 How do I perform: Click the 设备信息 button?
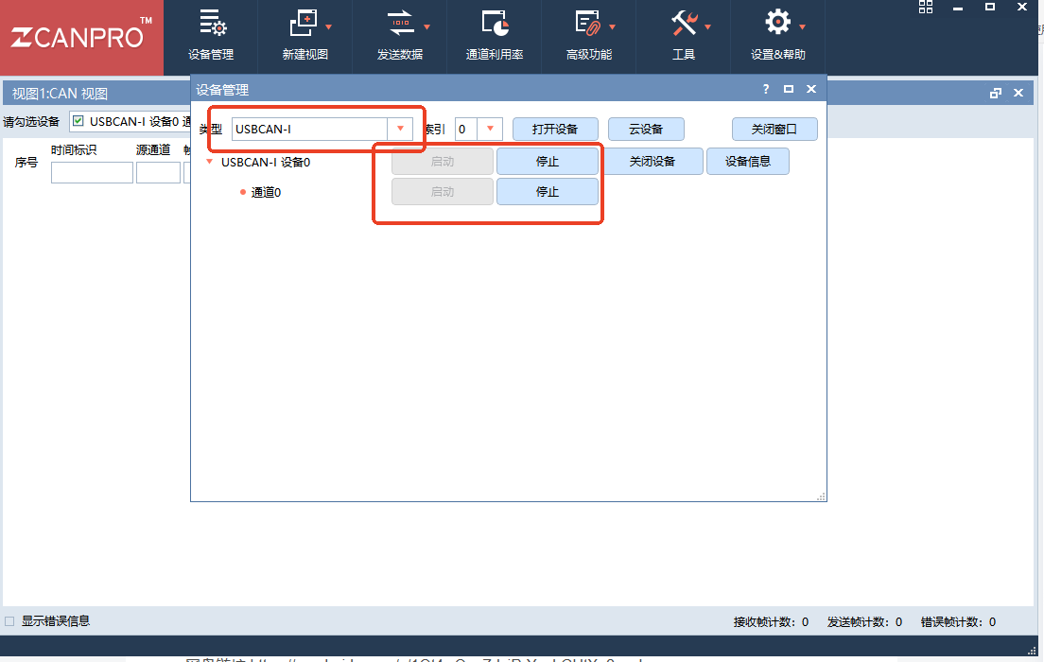pyautogui.click(x=748, y=161)
